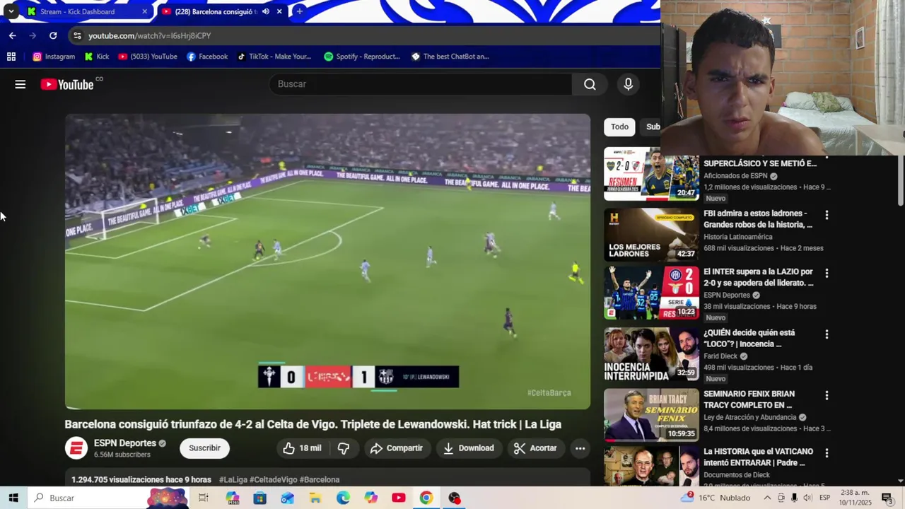The width and height of the screenshot is (905, 509).
Task: Open Microsoft Store from taskbar
Action: coord(259,498)
